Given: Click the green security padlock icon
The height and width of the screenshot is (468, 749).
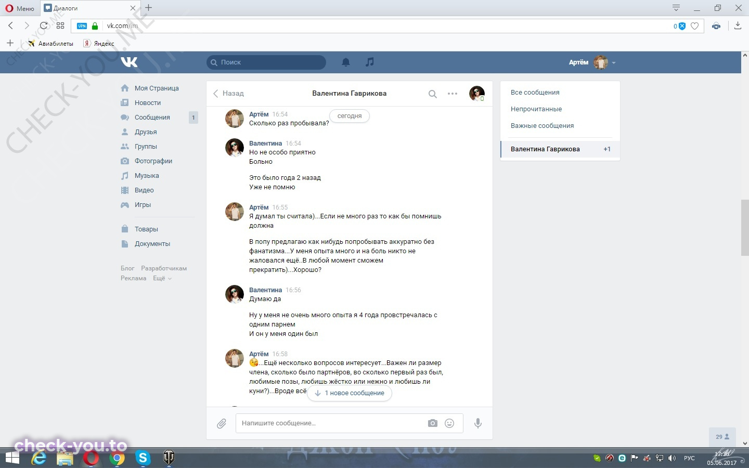Looking at the screenshot, I should coord(95,26).
